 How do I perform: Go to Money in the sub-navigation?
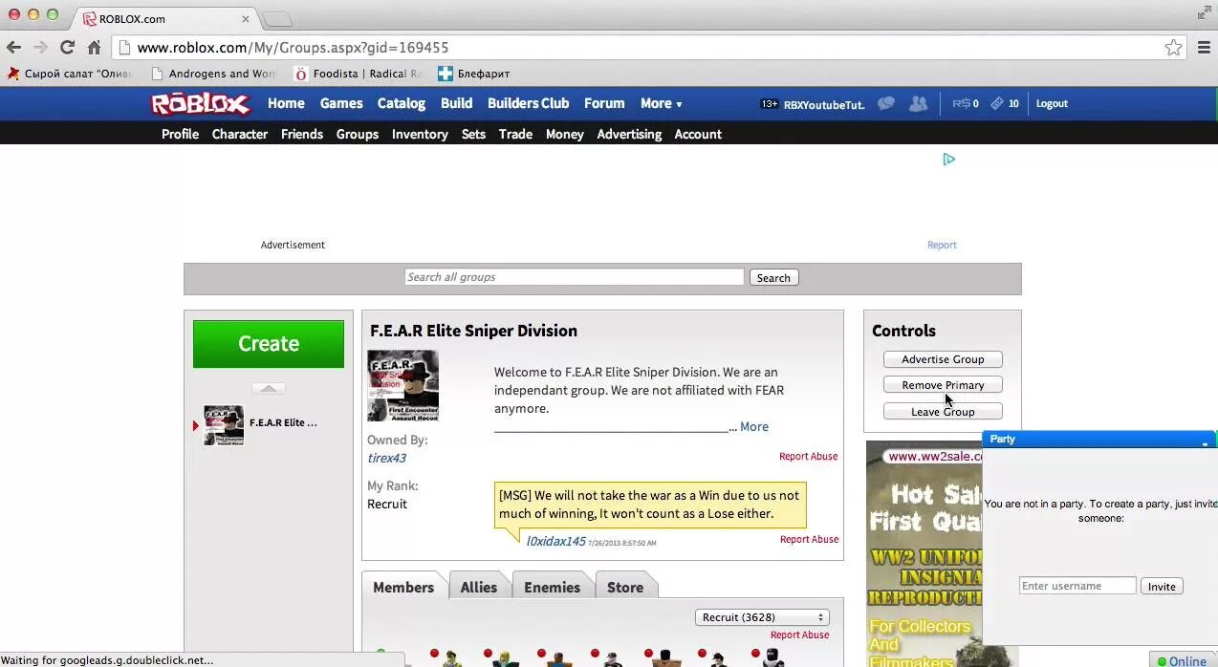click(564, 134)
